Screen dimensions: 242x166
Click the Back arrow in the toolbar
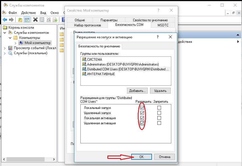[x=5, y=20]
